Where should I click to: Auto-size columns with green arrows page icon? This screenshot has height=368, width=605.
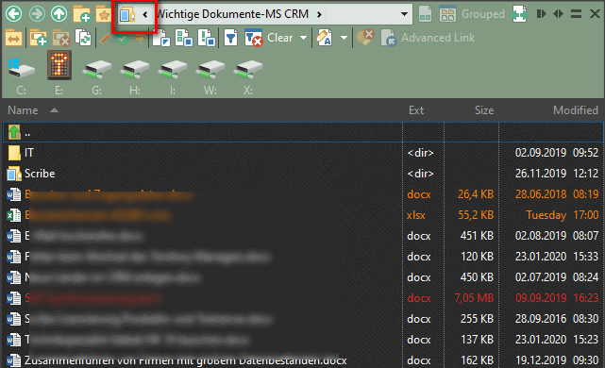point(520,14)
